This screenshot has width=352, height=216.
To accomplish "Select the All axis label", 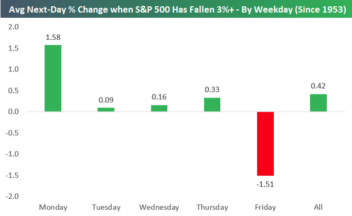I will click(x=317, y=207).
